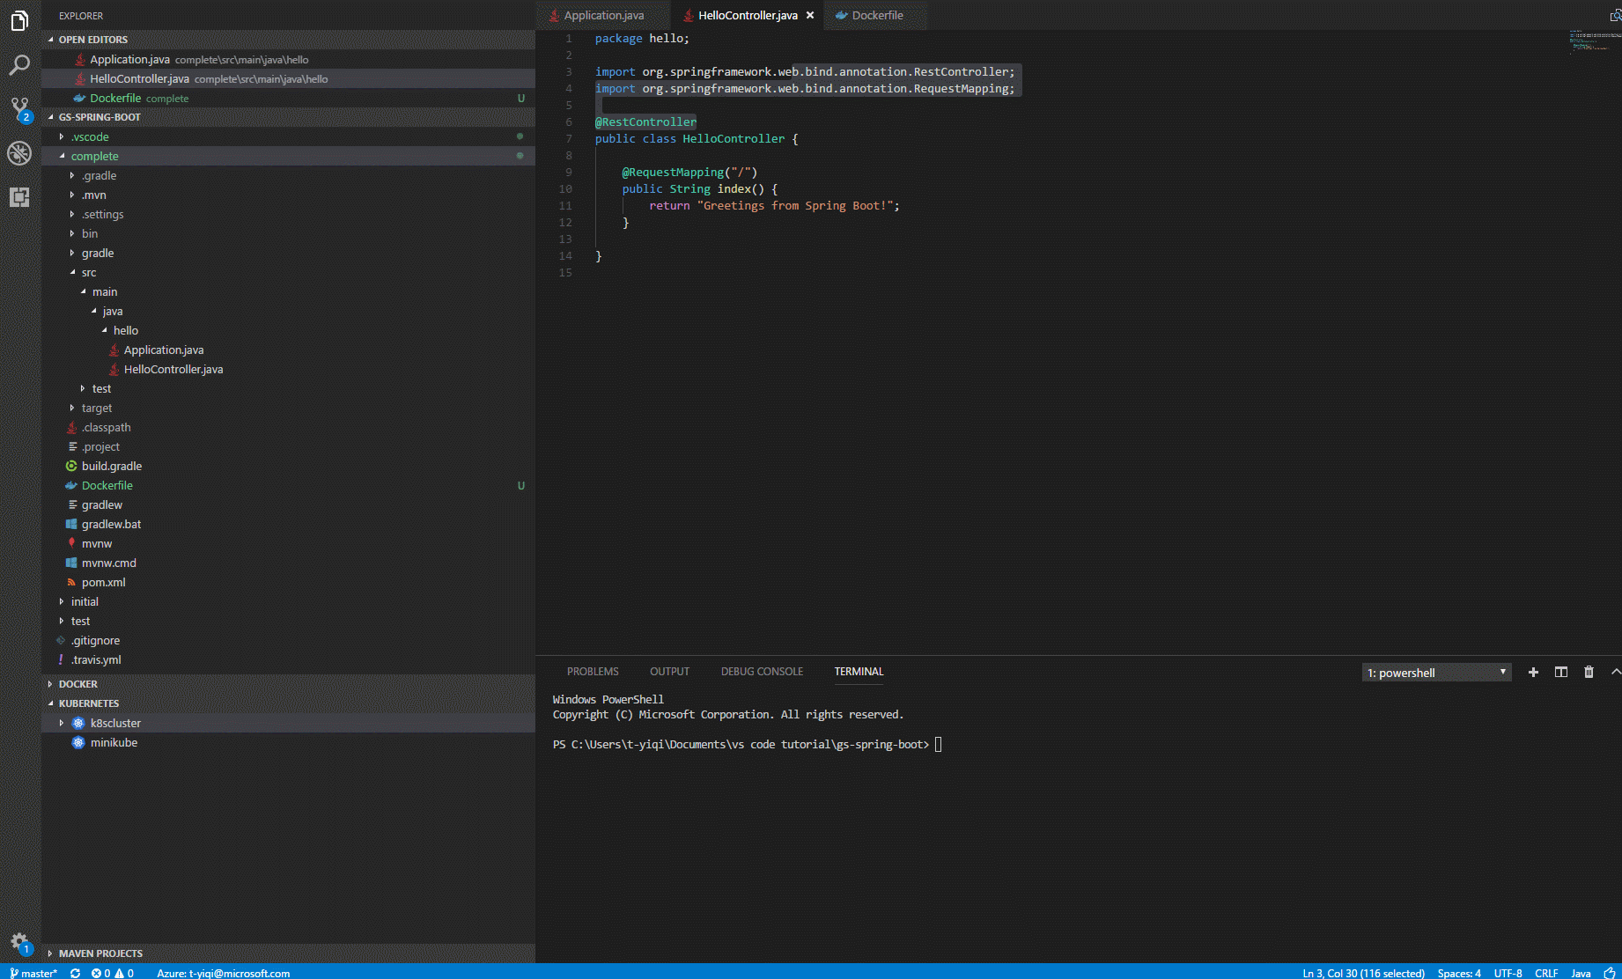Maximize the terminal panel with chevron
Image resolution: width=1622 pixels, height=979 pixels.
click(x=1615, y=672)
